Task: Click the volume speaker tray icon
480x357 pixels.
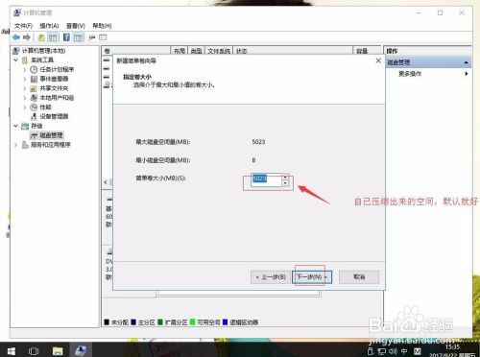Action: (x=393, y=351)
